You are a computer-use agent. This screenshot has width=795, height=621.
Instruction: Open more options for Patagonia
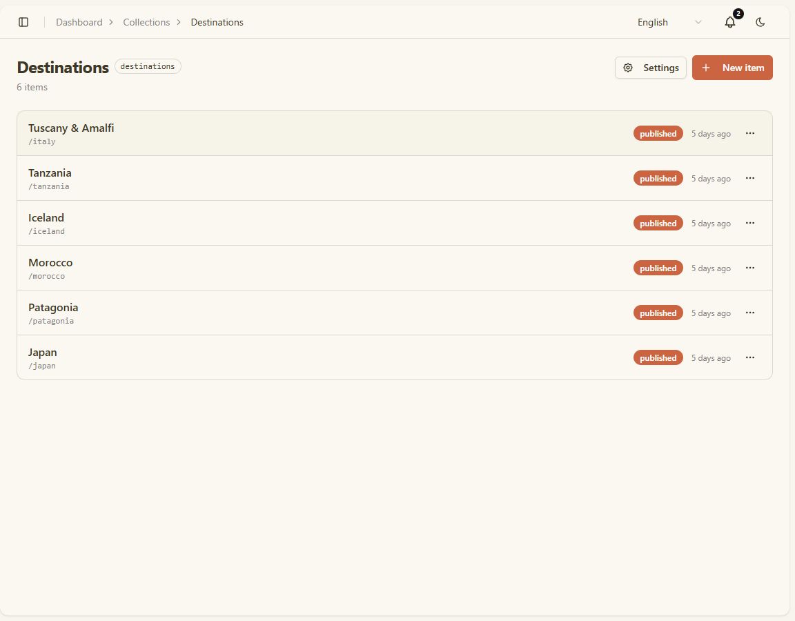tap(750, 313)
